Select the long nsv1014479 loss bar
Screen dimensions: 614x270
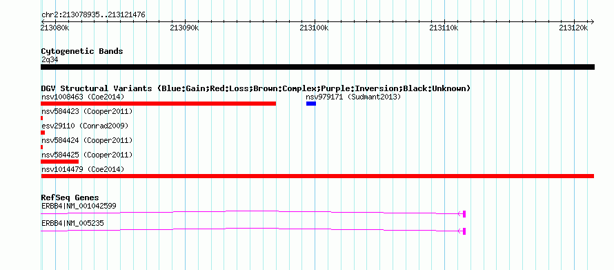(x=317, y=176)
